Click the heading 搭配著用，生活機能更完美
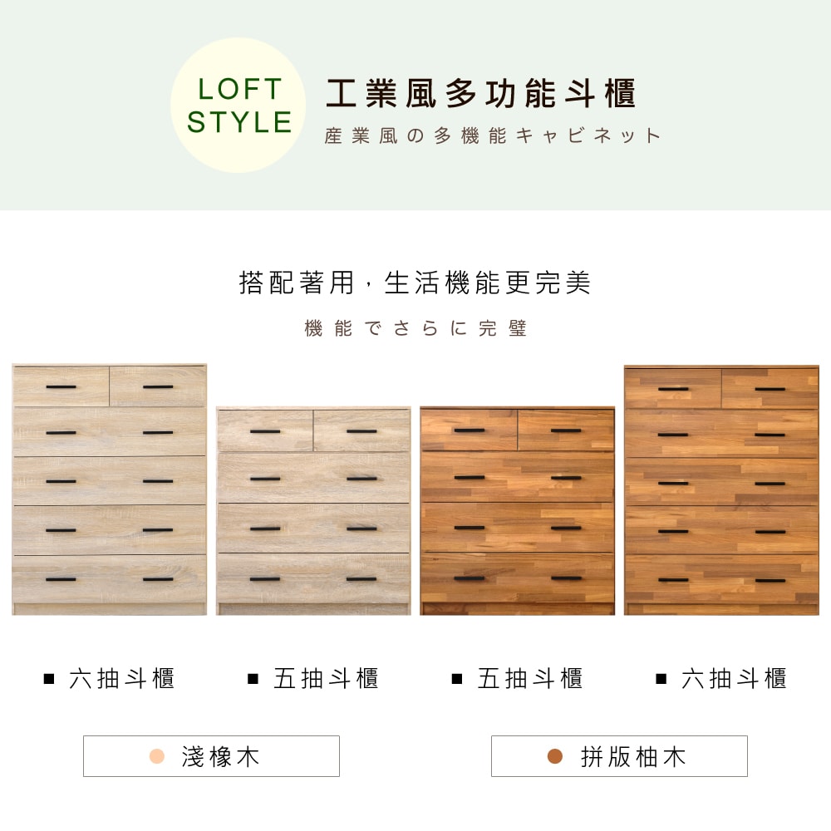 [x=415, y=283]
